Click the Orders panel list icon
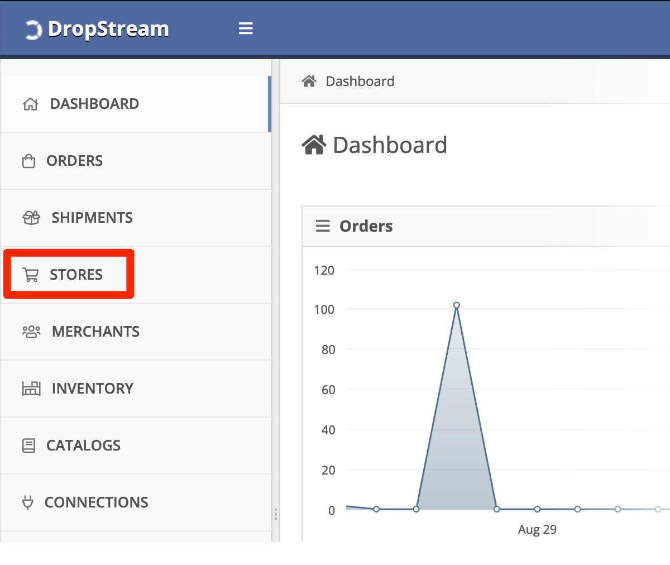The image size is (670, 565). point(323,226)
